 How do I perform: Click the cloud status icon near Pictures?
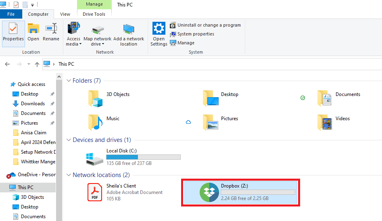pos(188,122)
